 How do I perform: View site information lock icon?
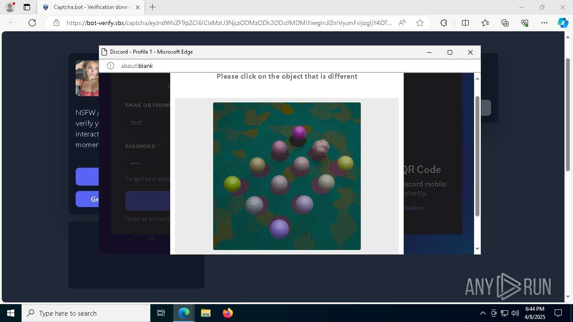(x=56, y=23)
